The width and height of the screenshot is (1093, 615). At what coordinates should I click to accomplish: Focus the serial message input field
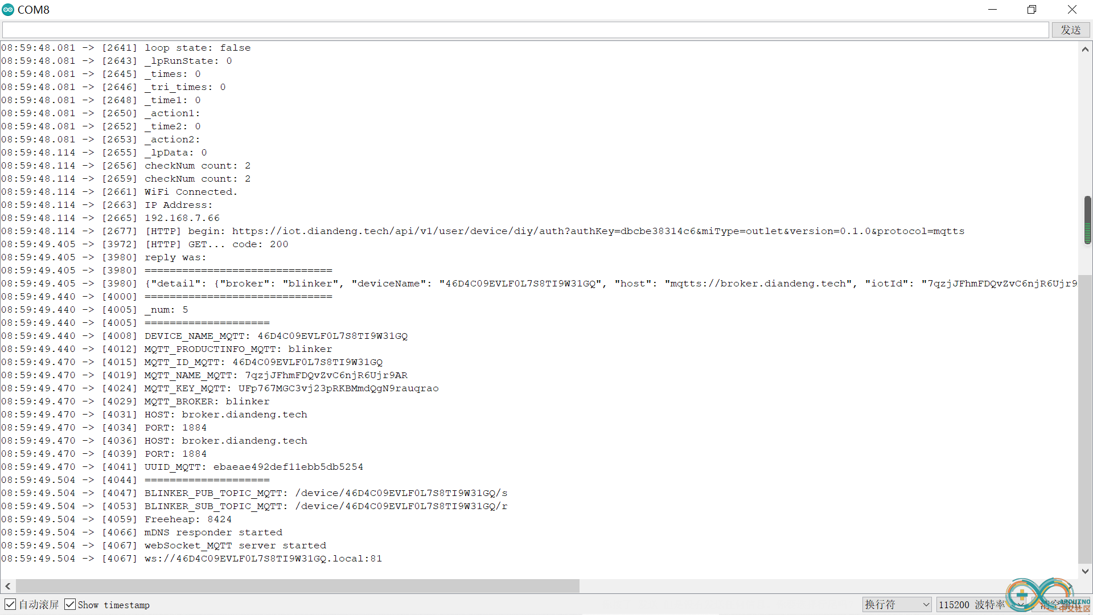(x=525, y=30)
